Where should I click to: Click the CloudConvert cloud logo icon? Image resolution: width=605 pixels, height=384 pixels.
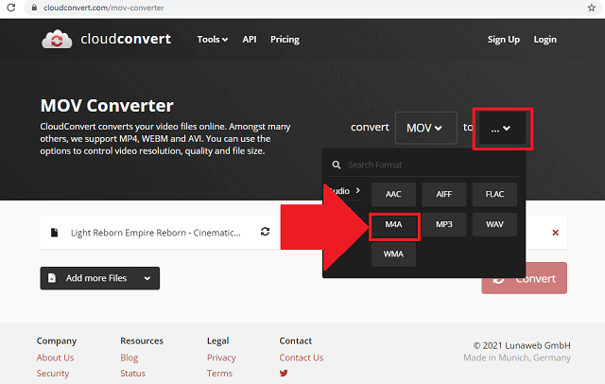57,40
